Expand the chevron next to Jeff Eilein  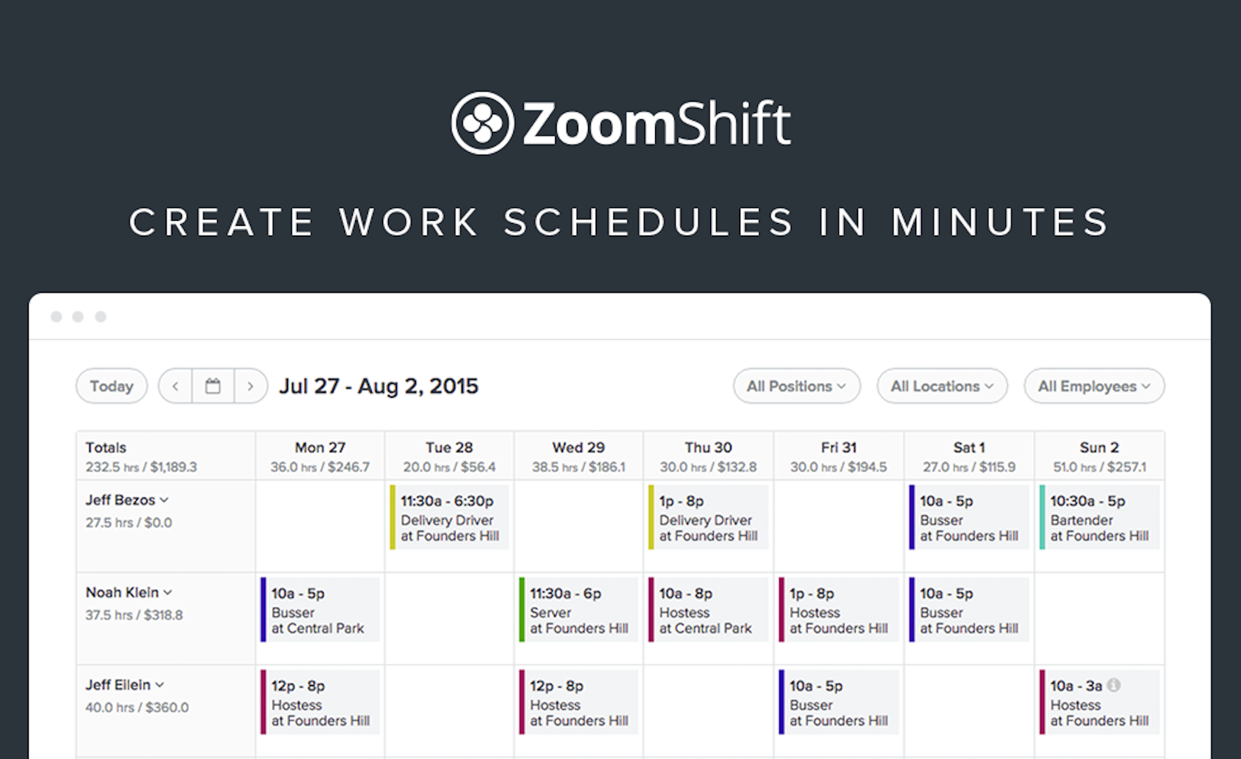[x=160, y=685]
